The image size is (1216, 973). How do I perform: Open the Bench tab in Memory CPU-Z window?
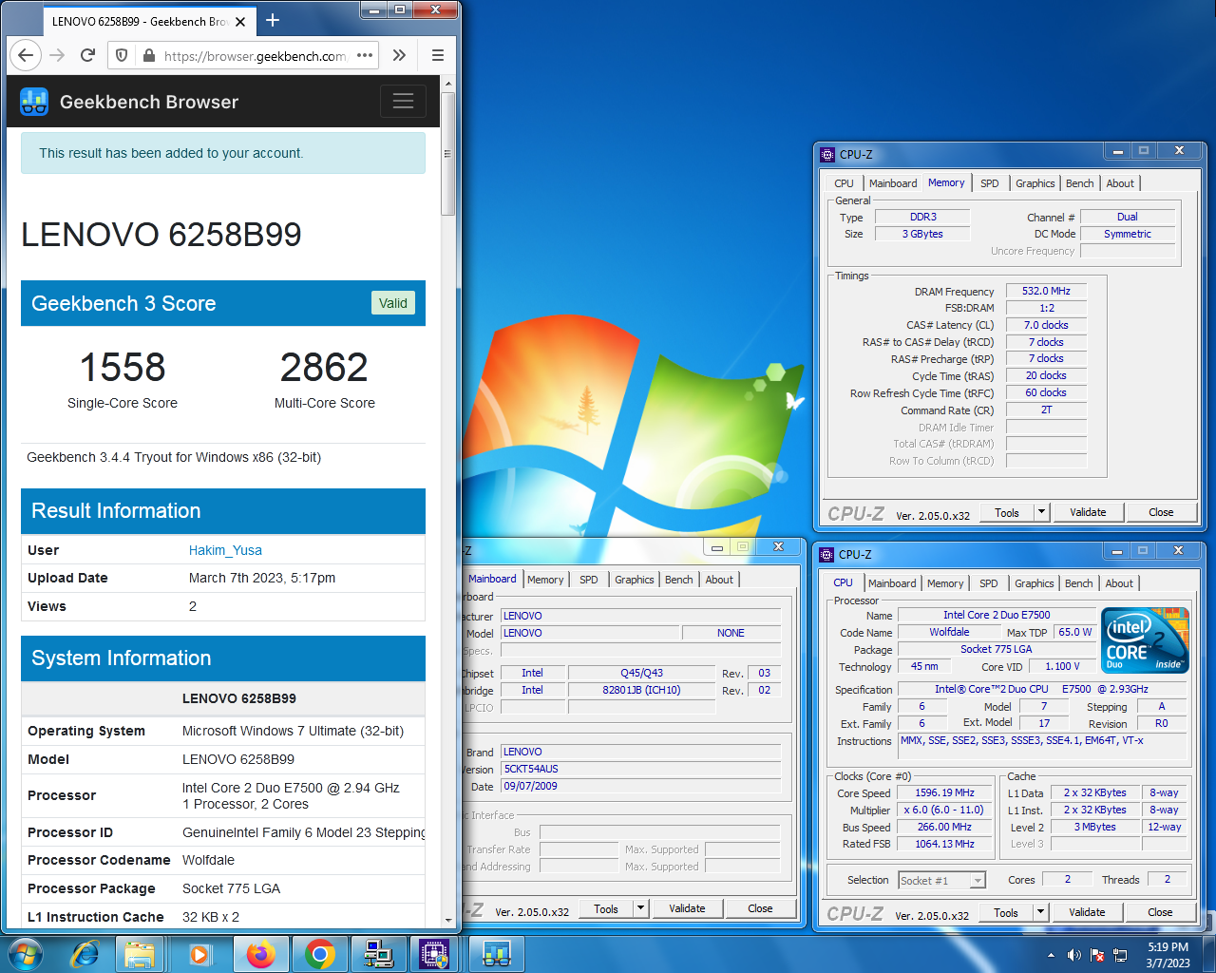tap(1079, 183)
